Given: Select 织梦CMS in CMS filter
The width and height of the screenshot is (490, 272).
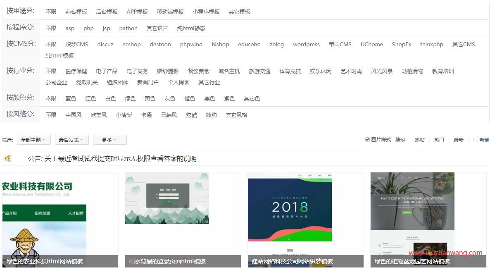Looking at the screenshot, I should 77,44.
